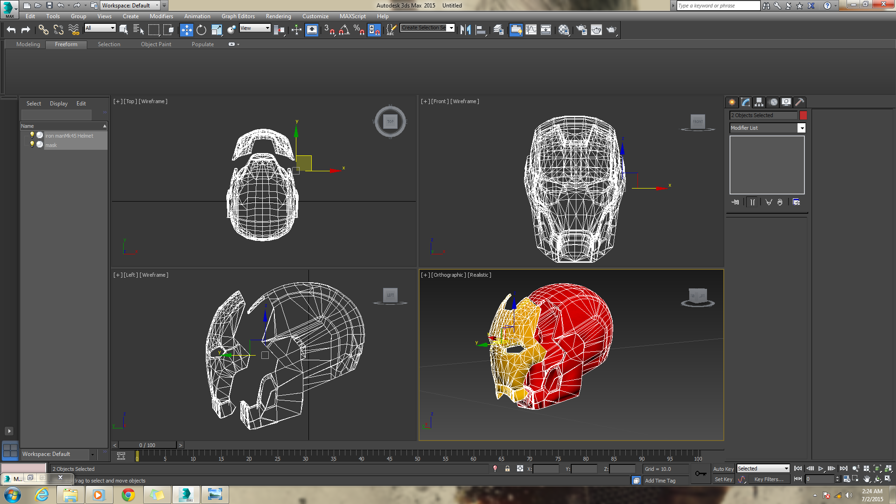Toggle Spinner Snap
Screen dimensions: 896x504
374,30
